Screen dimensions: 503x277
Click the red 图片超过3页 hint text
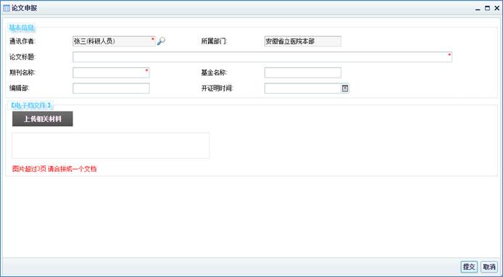[x=54, y=168]
